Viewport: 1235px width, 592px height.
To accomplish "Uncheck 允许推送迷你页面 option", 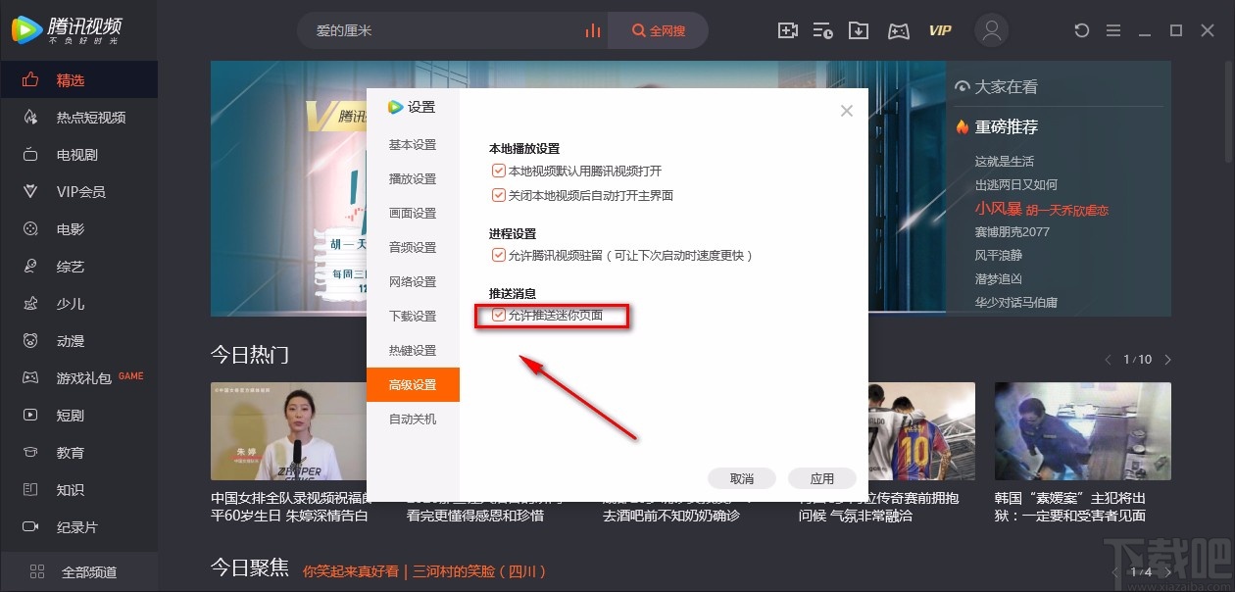I will coord(500,316).
